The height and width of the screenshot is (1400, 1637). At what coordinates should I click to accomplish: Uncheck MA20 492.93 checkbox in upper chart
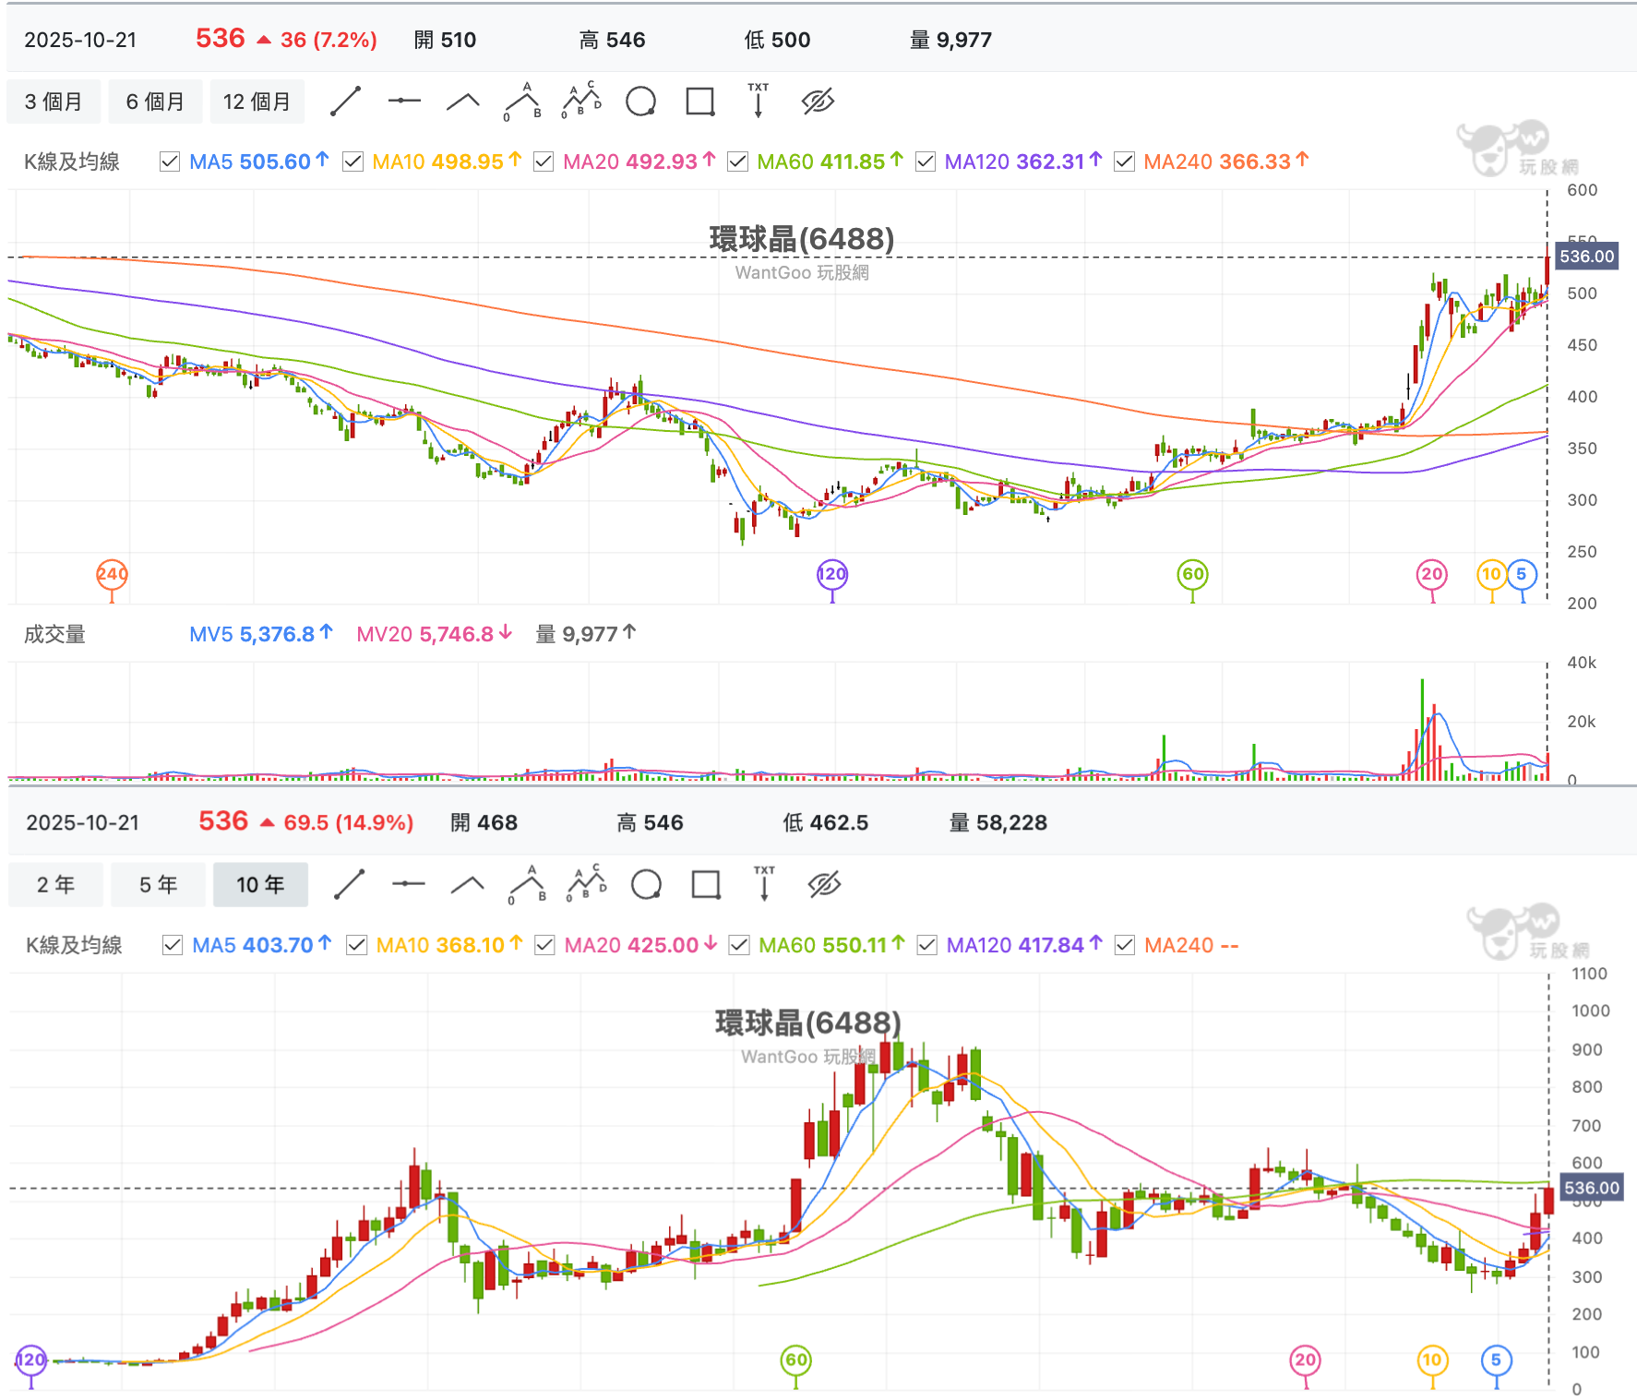pos(544,162)
